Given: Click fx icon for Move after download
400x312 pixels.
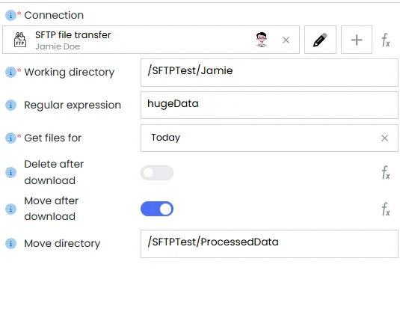Looking at the screenshot, I should click(x=386, y=209).
